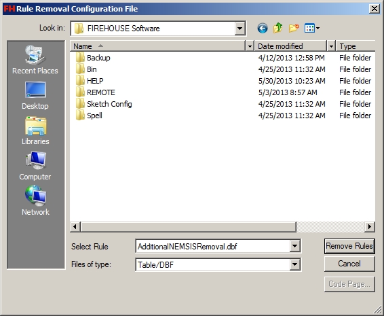Click the horizontal scrollbar right arrow
The image size is (384, 316).
point(370,227)
